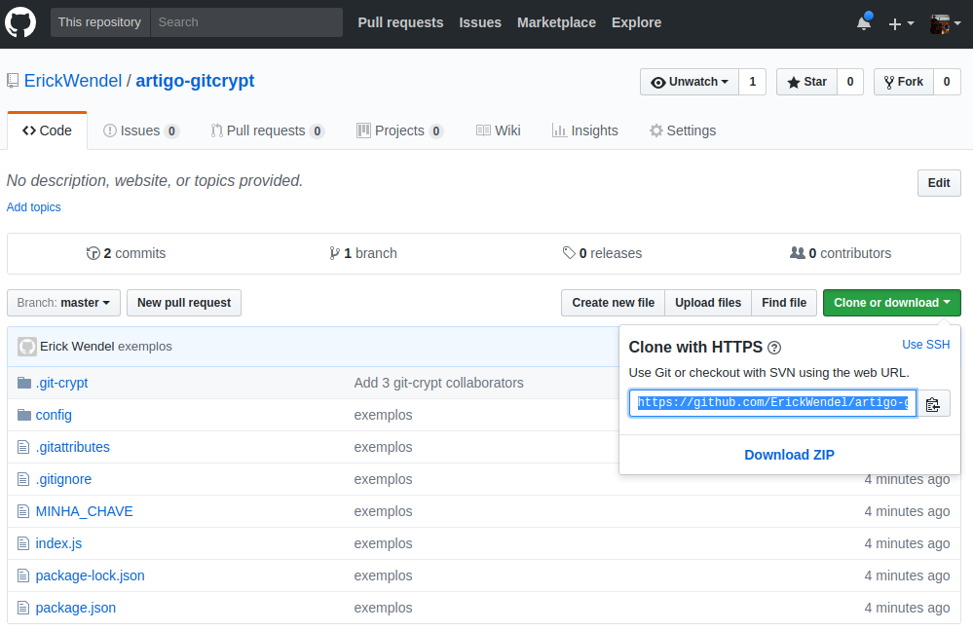Toggle watching via the Unwatch button
Image resolution: width=973 pixels, height=631 pixels.
pyautogui.click(x=689, y=82)
